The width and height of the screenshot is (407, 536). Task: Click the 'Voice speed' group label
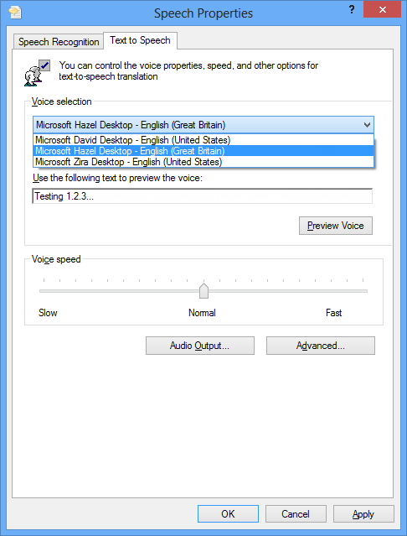click(x=56, y=259)
